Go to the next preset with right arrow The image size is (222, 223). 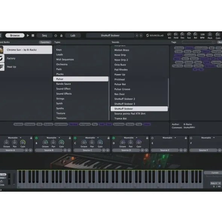[141, 35]
